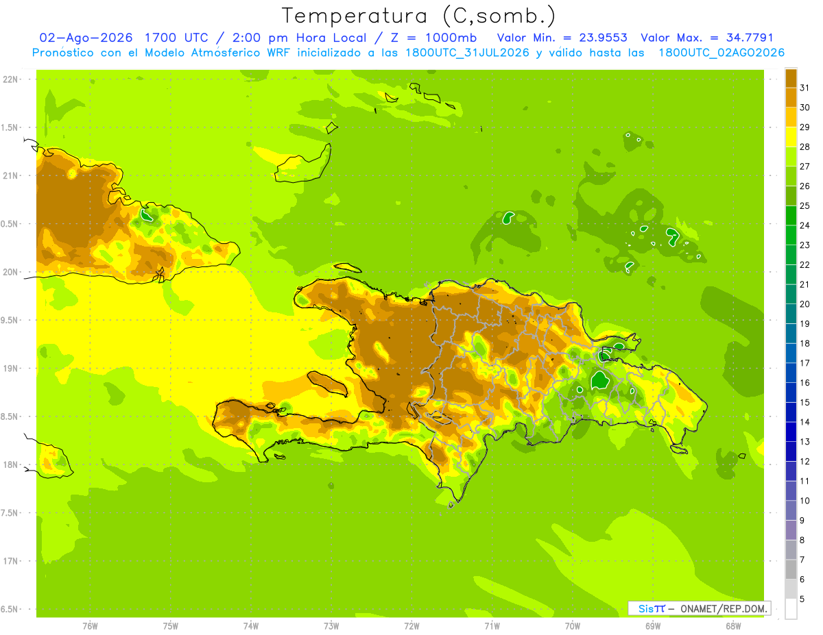Click the colour scale label "20"
Screen dimensions: 823x635
(x=805, y=303)
